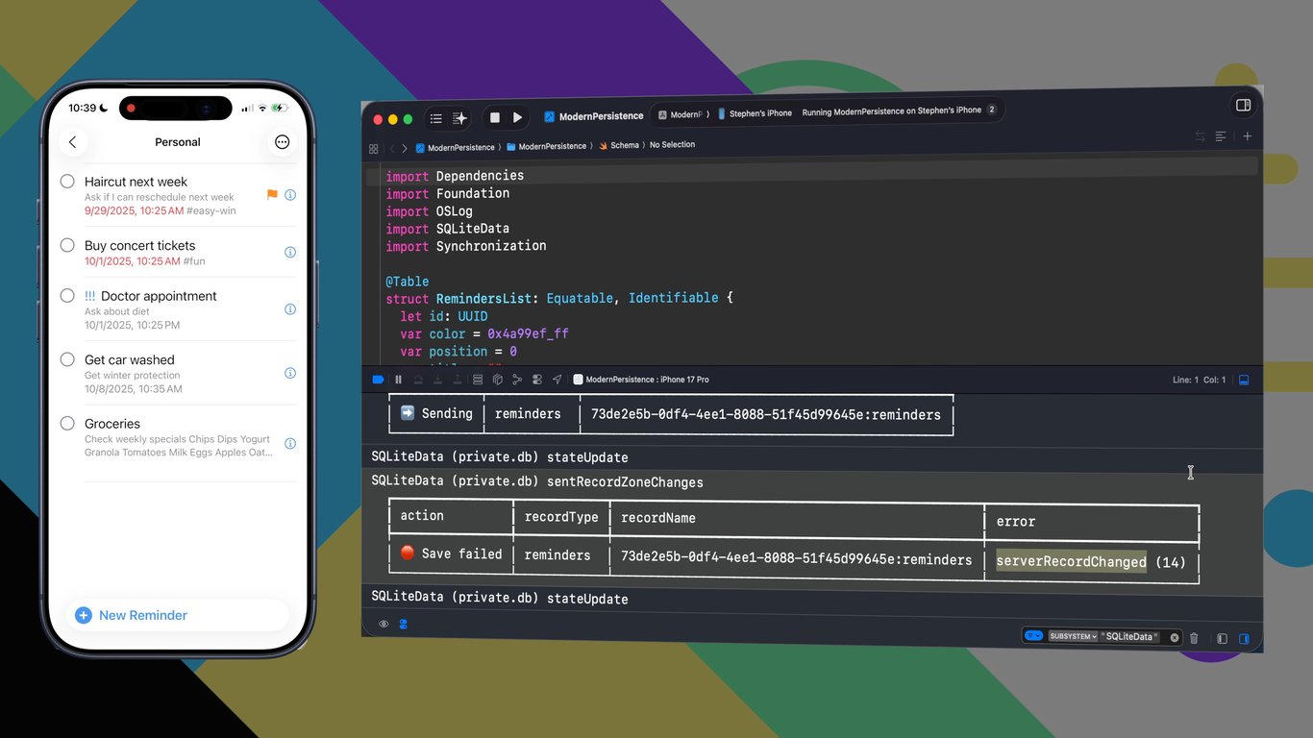The height and width of the screenshot is (738, 1313).
Task: Open the blue filter options menu in console
Action: [1033, 636]
